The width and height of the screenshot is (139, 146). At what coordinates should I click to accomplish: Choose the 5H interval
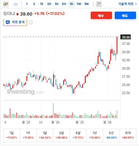(x=64, y=4)
